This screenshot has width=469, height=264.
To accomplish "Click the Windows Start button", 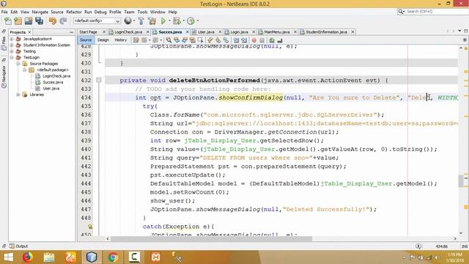I will click(x=8, y=257).
